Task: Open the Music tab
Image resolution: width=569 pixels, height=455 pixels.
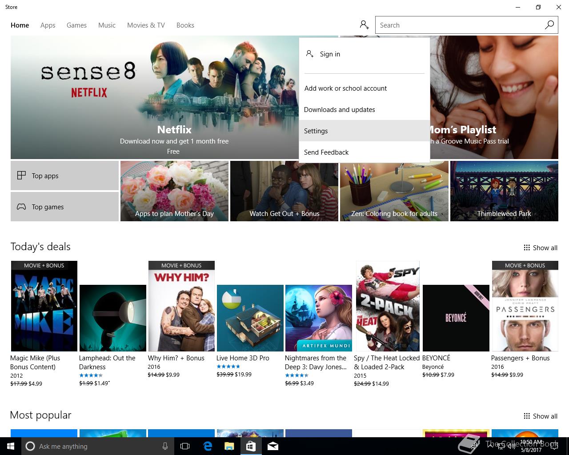Action: tap(107, 25)
